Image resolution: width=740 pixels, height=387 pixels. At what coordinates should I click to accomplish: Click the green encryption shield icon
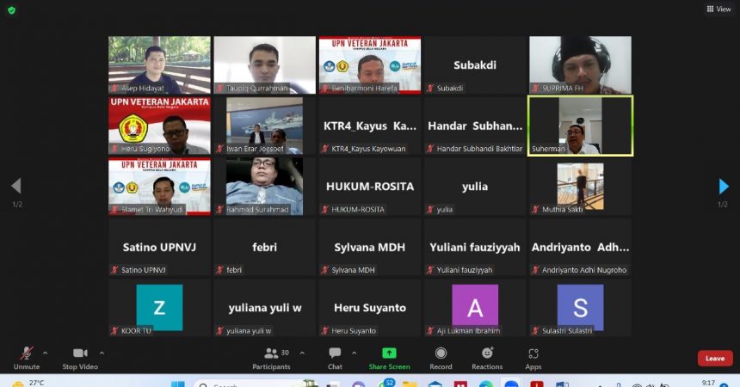tap(10, 9)
